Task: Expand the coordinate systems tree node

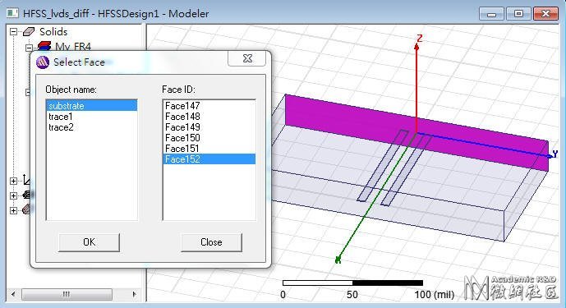Action: click(13, 181)
